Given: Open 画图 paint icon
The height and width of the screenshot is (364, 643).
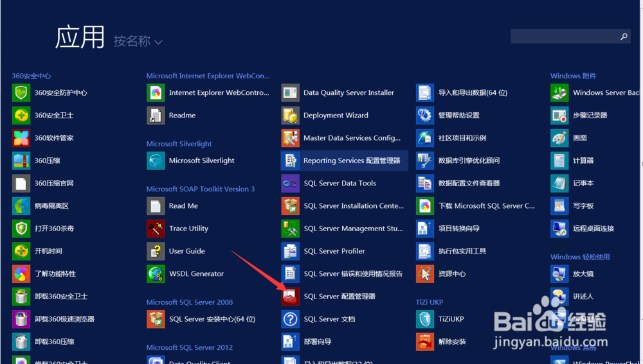Looking at the screenshot, I should point(559,138).
